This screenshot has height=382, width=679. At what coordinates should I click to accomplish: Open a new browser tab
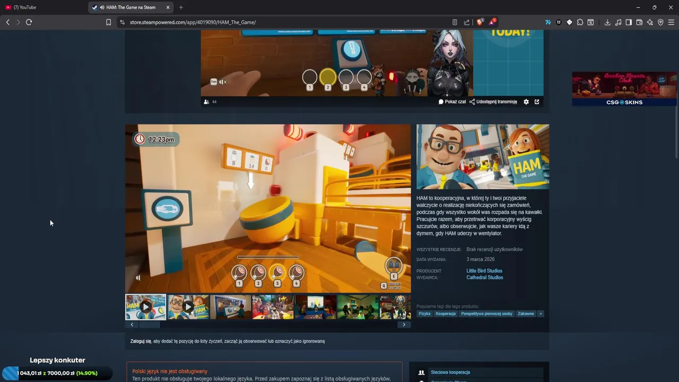[x=181, y=7]
